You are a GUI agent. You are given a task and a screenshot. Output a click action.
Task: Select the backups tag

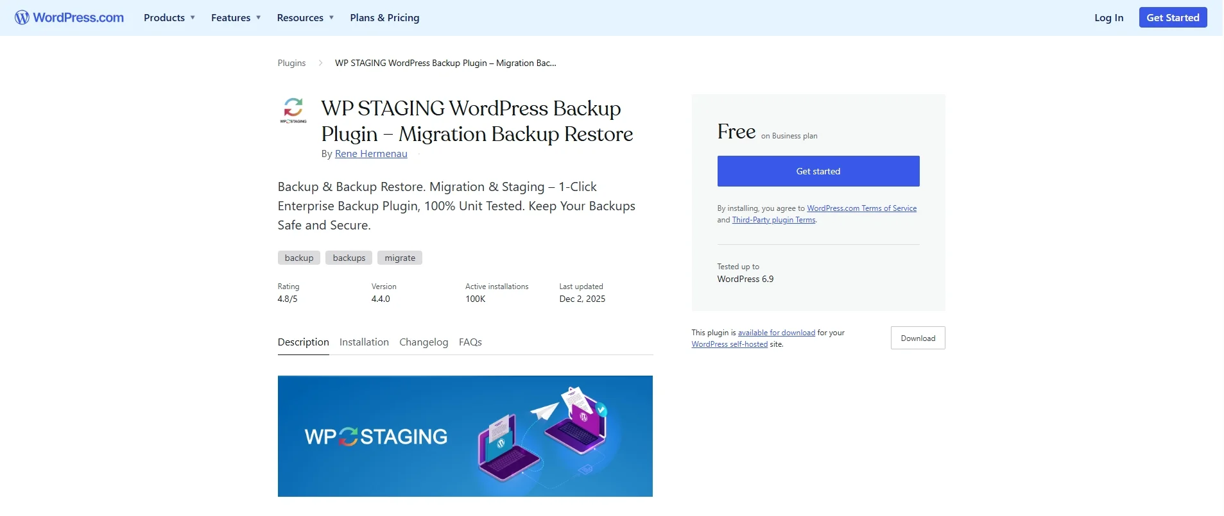tap(349, 258)
